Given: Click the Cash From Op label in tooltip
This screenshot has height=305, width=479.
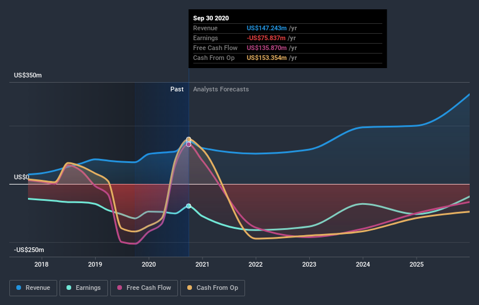Looking at the screenshot, I should [214, 58].
